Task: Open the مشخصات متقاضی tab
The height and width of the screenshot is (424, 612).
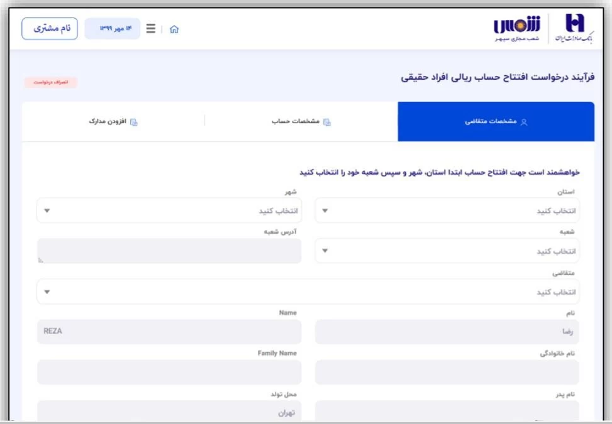Action: click(x=496, y=122)
